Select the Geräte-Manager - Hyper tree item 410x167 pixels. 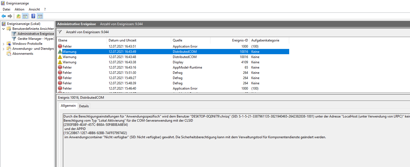tap(36, 39)
